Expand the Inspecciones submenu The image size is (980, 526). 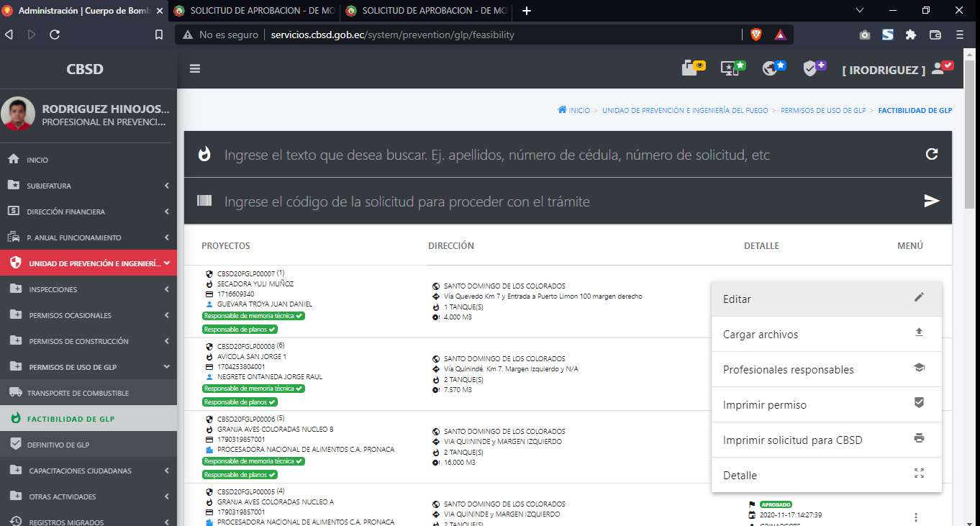[88, 289]
